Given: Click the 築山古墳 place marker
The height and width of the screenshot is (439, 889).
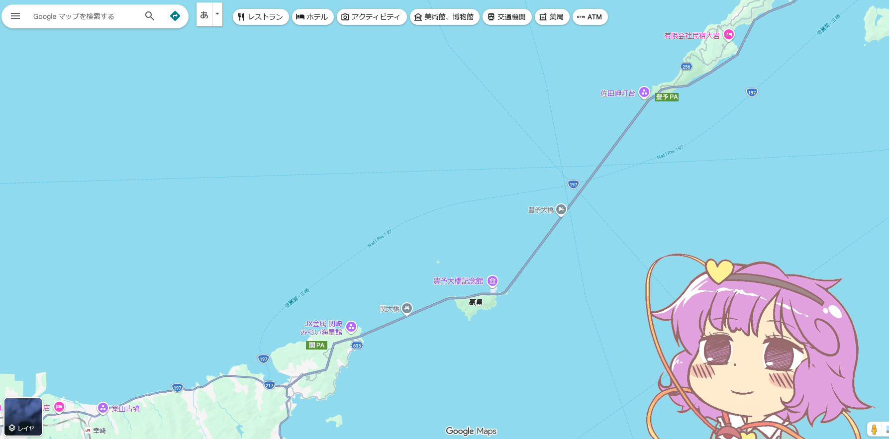Looking at the screenshot, I should click(103, 408).
